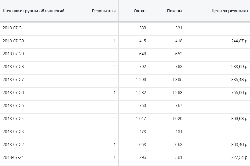The width and height of the screenshot is (250, 166).
Task: Select ad group 2018-07-25
Action: (x=13, y=106)
